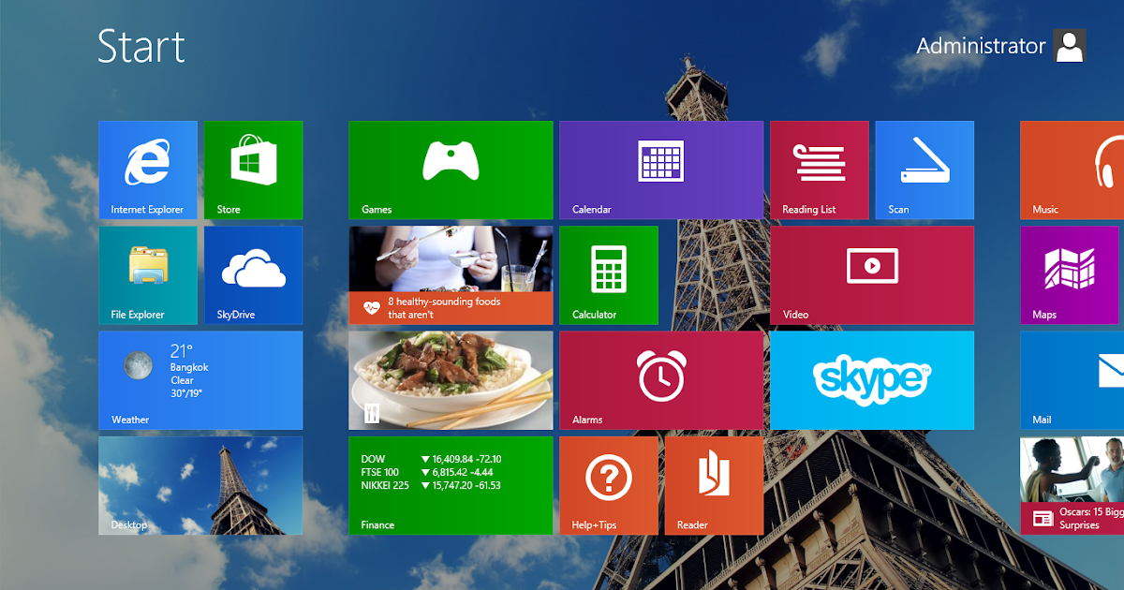Click the 21° temperature reading
The image size is (1124, 590).
181,351
